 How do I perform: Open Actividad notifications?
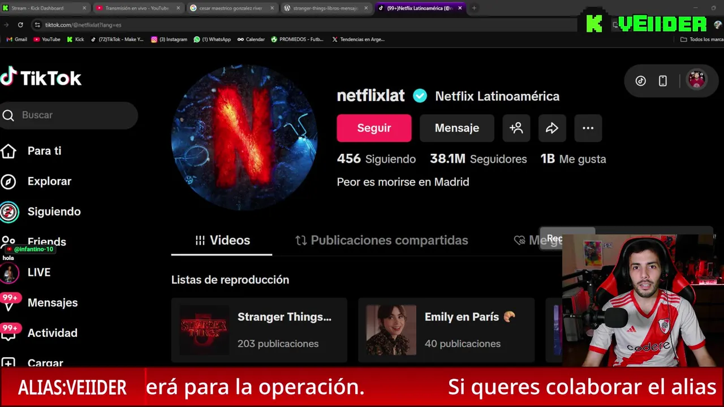point(52,333)
